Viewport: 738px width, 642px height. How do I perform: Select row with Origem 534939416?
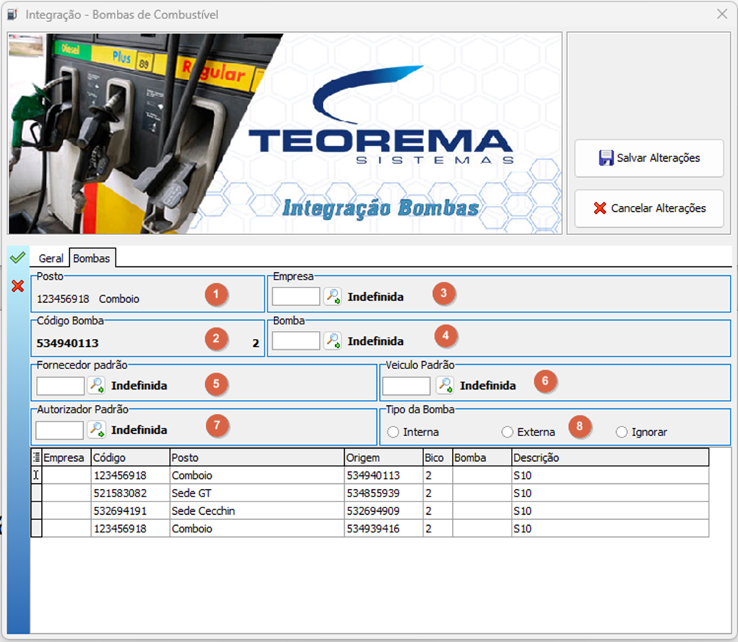pyautogui.click(x=370, y=529)
